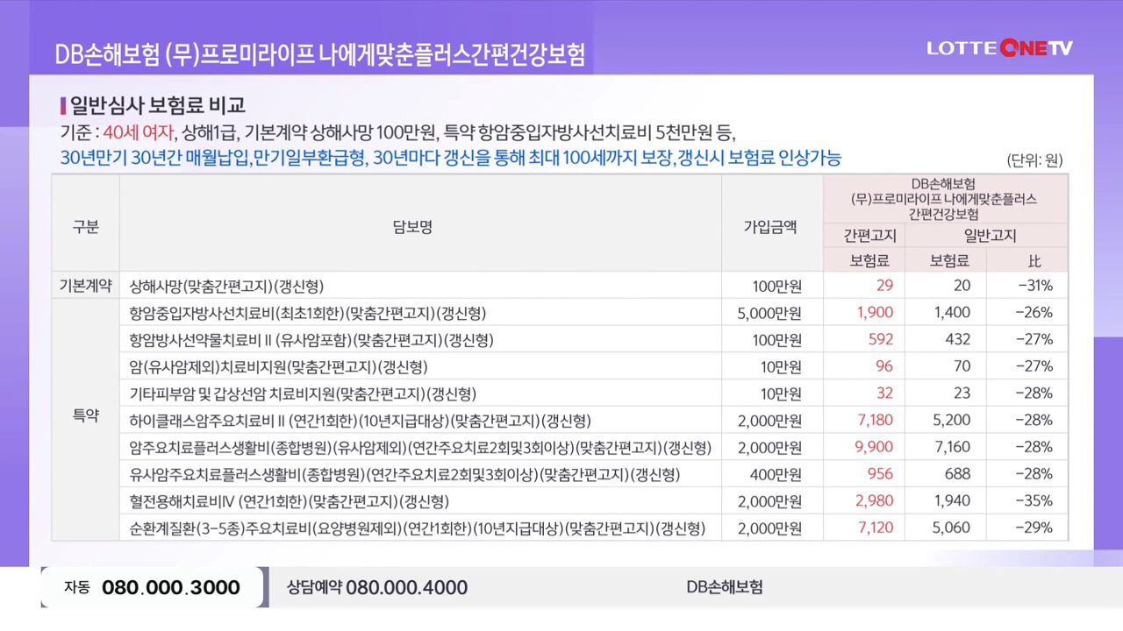Viewport: 1123px width, 631px height.
Task: Click the '-31%' ratio value
Action: (1035, 286)
